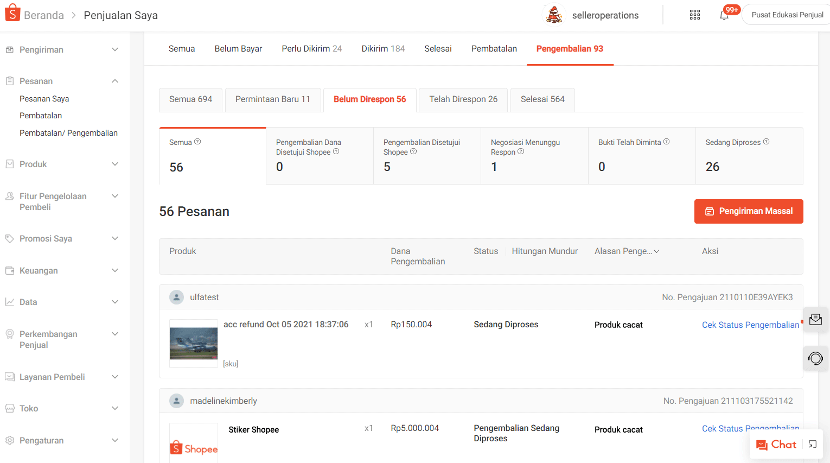Click the question mark beside Bukti Telah Diminta

tap(666, 142)
